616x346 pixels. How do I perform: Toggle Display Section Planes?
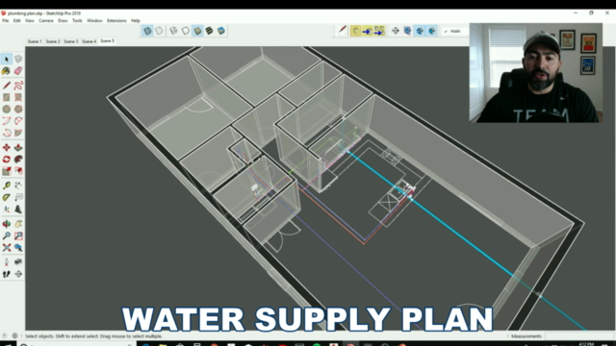[x=408, y=31]
